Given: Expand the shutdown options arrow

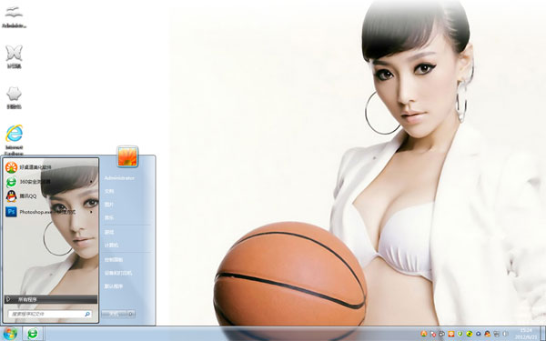Looking at the screenshot, I should tap(131, 314).
